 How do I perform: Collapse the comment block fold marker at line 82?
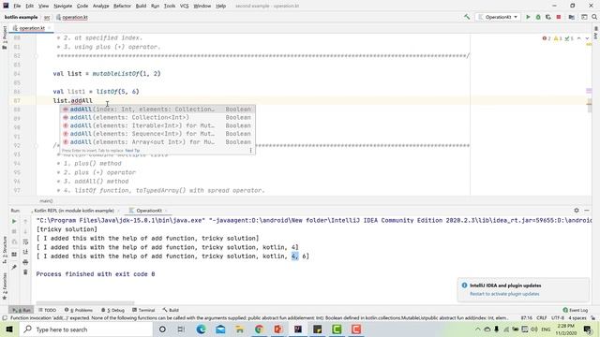click(x=37, y=56)
